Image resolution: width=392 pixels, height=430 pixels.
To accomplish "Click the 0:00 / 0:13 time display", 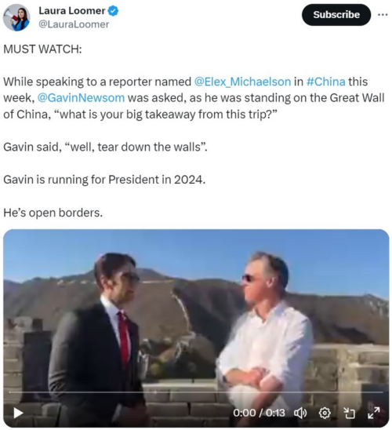I will [x=259, y=413].
